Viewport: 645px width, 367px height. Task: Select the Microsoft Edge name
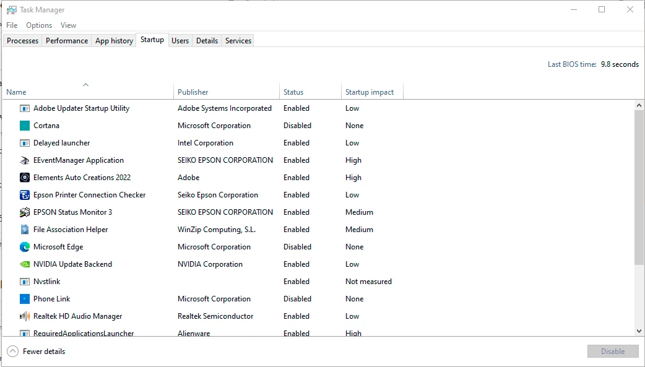[x=58, y=247]
